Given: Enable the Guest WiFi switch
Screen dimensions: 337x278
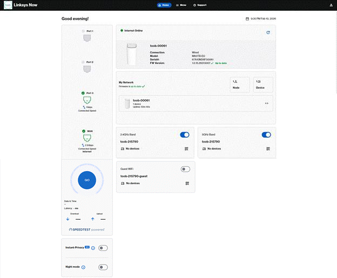Looking at the screenshot, I should (x=185, y=169).
